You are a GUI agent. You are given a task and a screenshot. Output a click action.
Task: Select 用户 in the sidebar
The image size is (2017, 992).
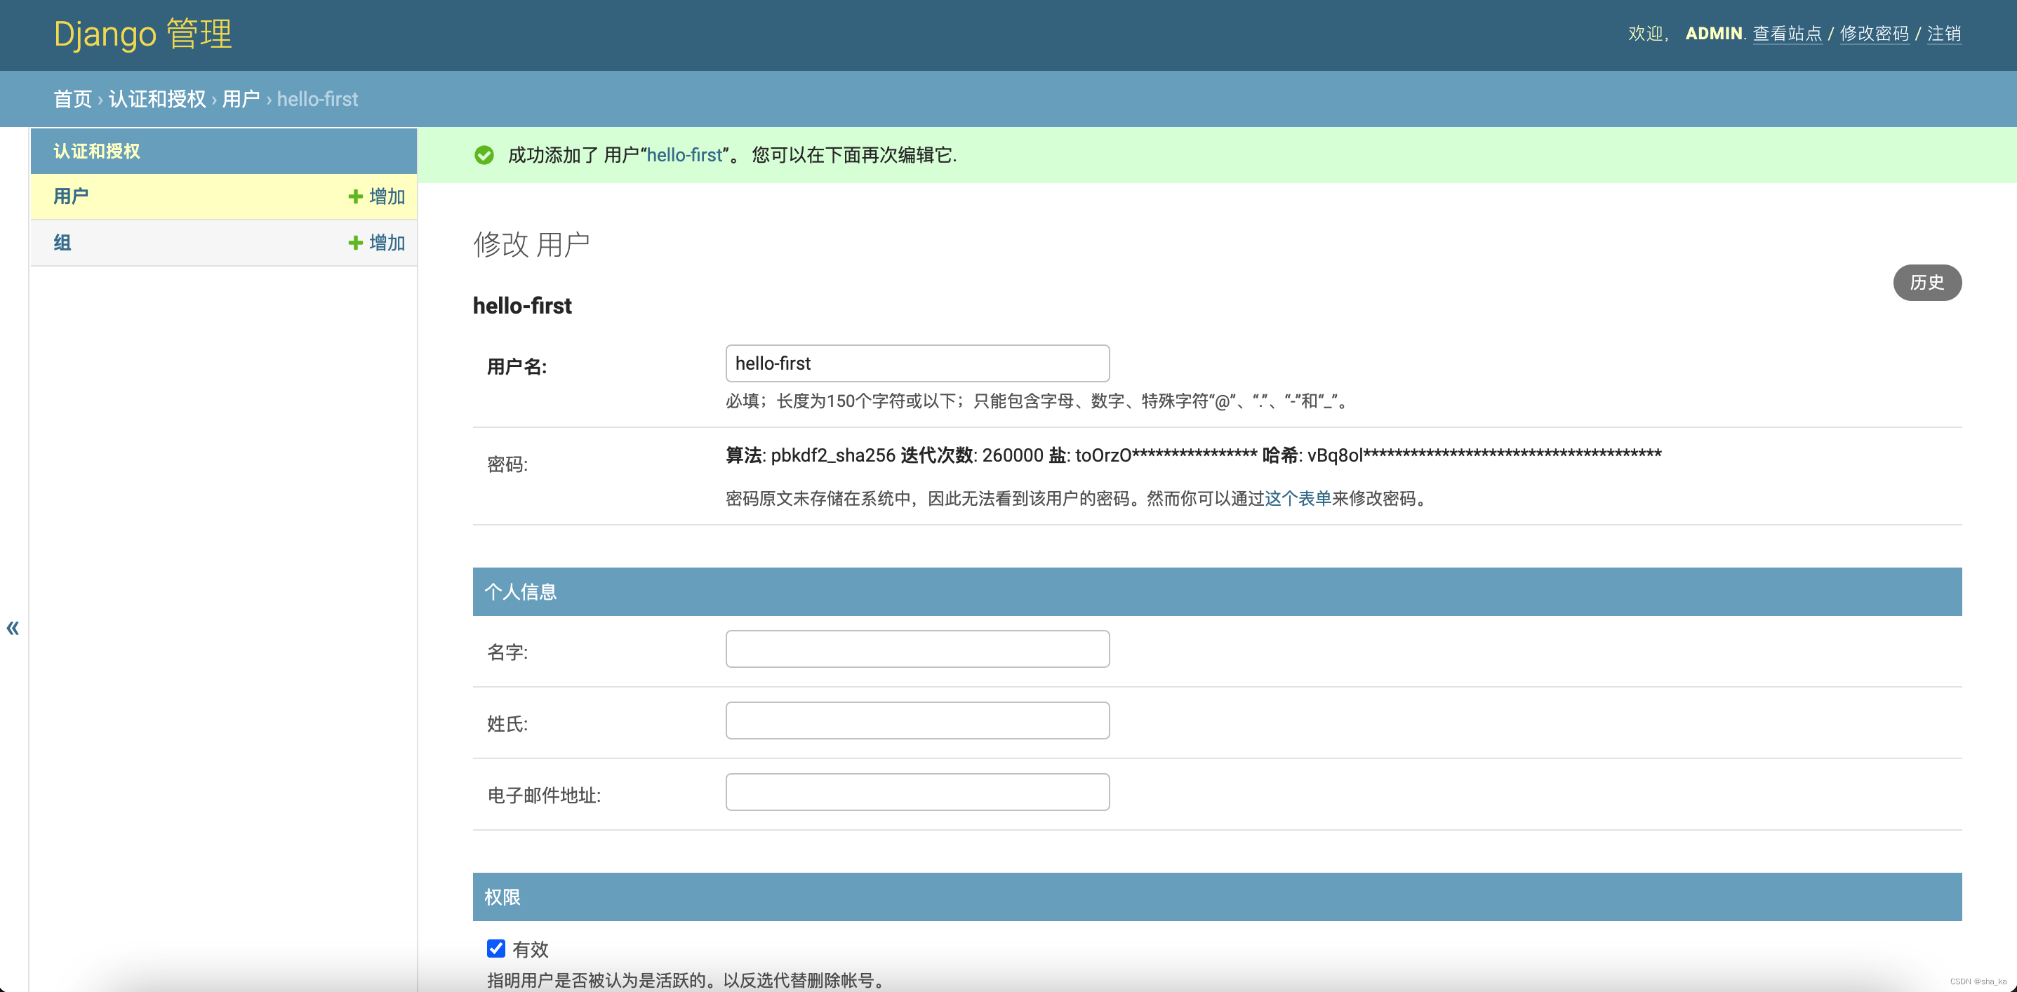point(70,196)
